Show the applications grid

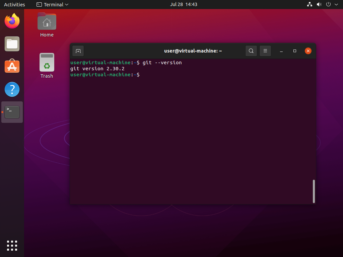[x=12, y=245]
